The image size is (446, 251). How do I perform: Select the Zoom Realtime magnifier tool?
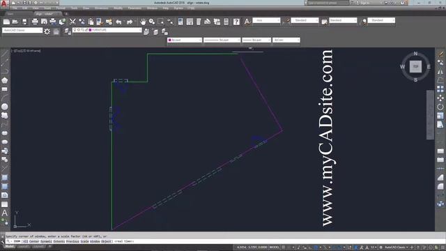[152, 22]
